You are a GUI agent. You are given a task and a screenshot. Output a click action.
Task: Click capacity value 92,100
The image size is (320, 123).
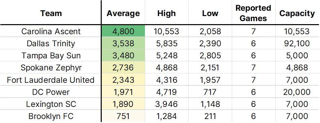[x=297, y=44]
